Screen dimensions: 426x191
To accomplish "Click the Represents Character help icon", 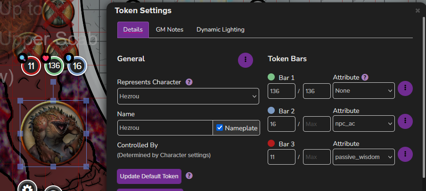I will (x=189, y=82).
